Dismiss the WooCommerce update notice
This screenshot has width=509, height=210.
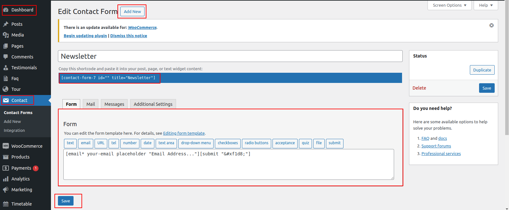point(491,25)
